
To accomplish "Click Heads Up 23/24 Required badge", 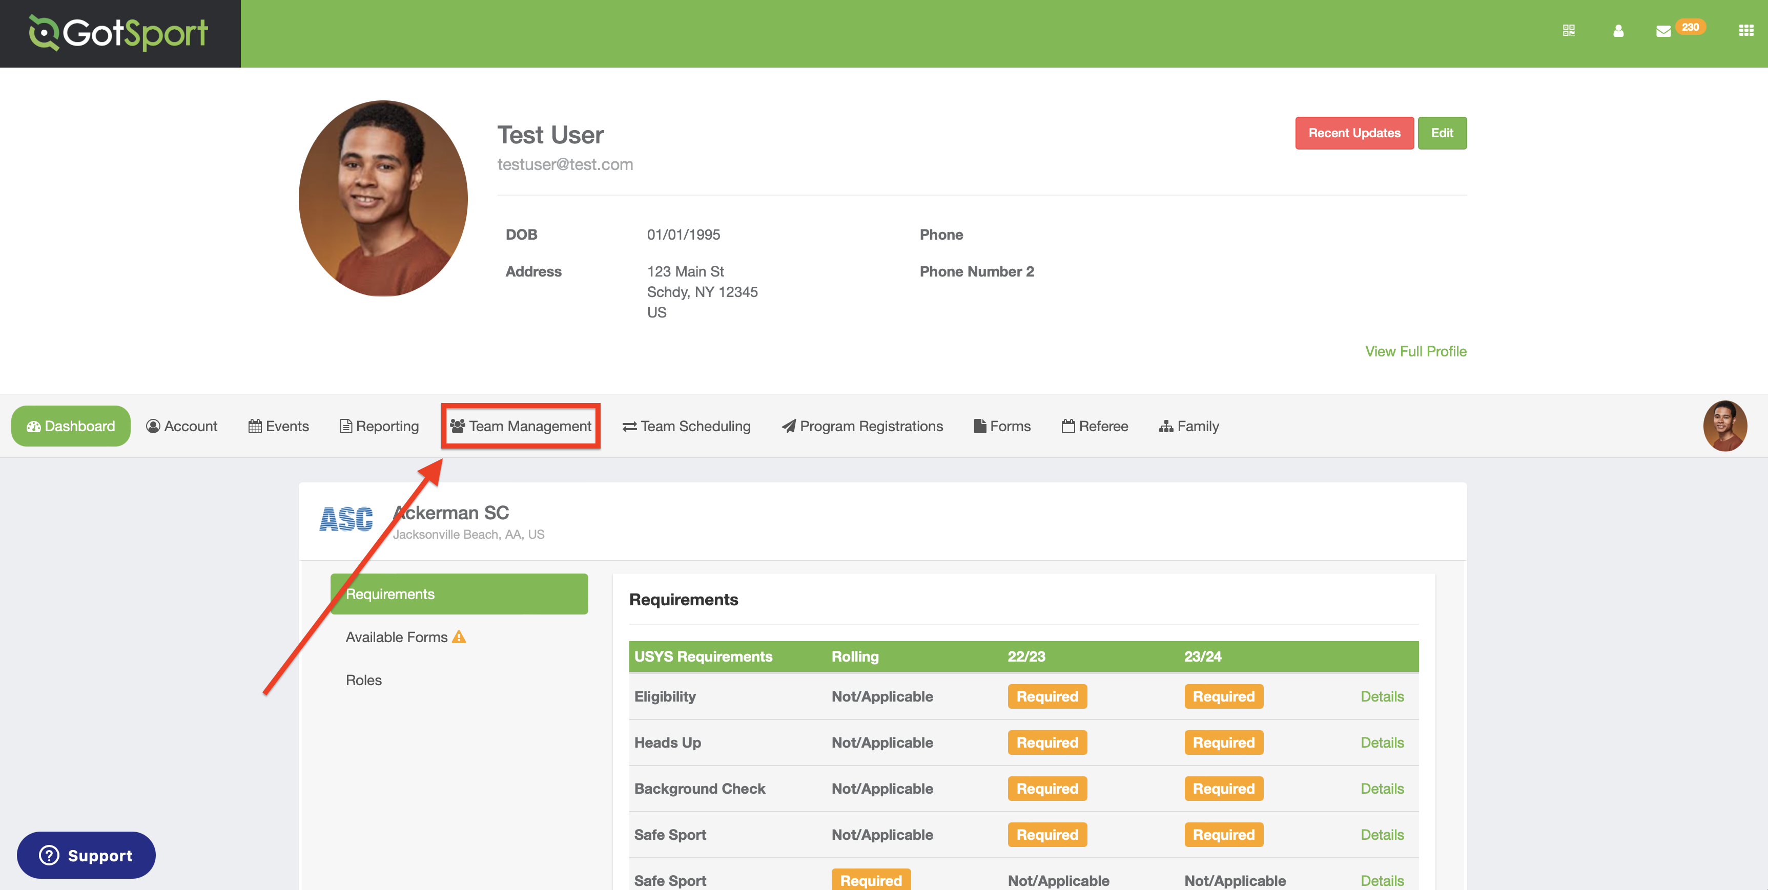I will (1224, 742).
